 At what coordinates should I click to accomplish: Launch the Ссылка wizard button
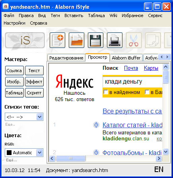[x=14, y=71]
